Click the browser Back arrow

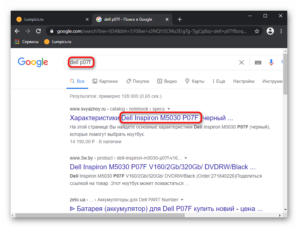pos(17,31)
